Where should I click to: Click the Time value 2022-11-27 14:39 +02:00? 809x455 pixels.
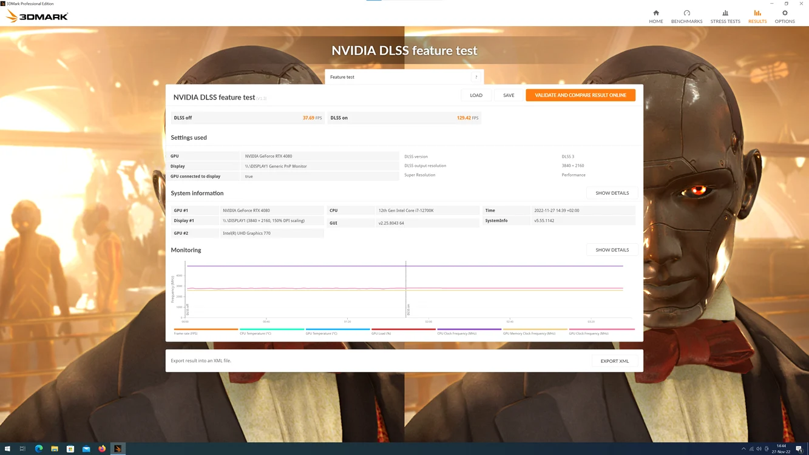coord(557,211)
